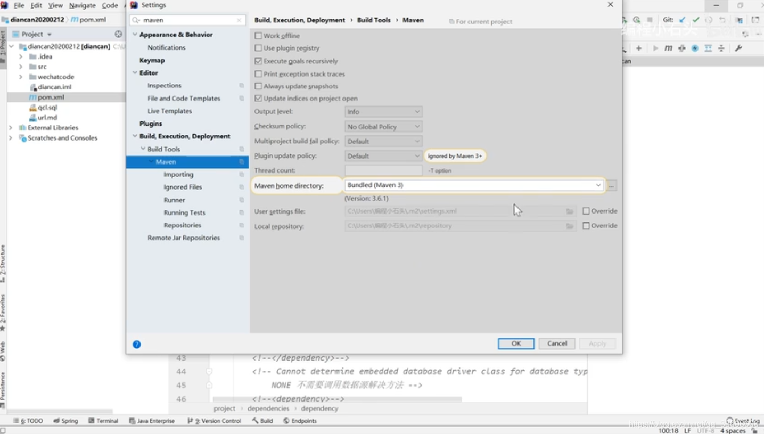Click the blue help question mark icon
Viewport: 764px width, 434px height.
(x=137, y=344)
